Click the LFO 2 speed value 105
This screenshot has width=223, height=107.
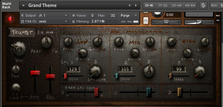point(125,69)
